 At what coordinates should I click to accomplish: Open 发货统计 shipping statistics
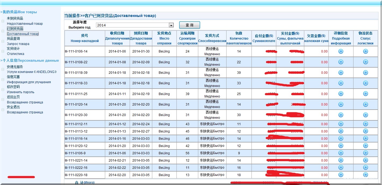(x=13, y=48)
